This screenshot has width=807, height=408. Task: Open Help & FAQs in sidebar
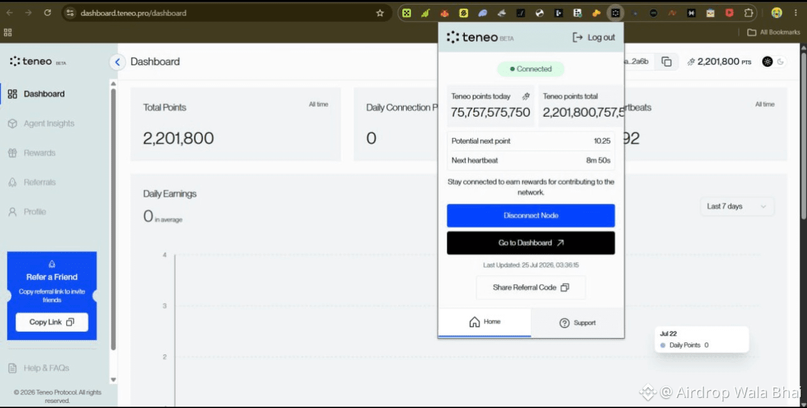39,368
